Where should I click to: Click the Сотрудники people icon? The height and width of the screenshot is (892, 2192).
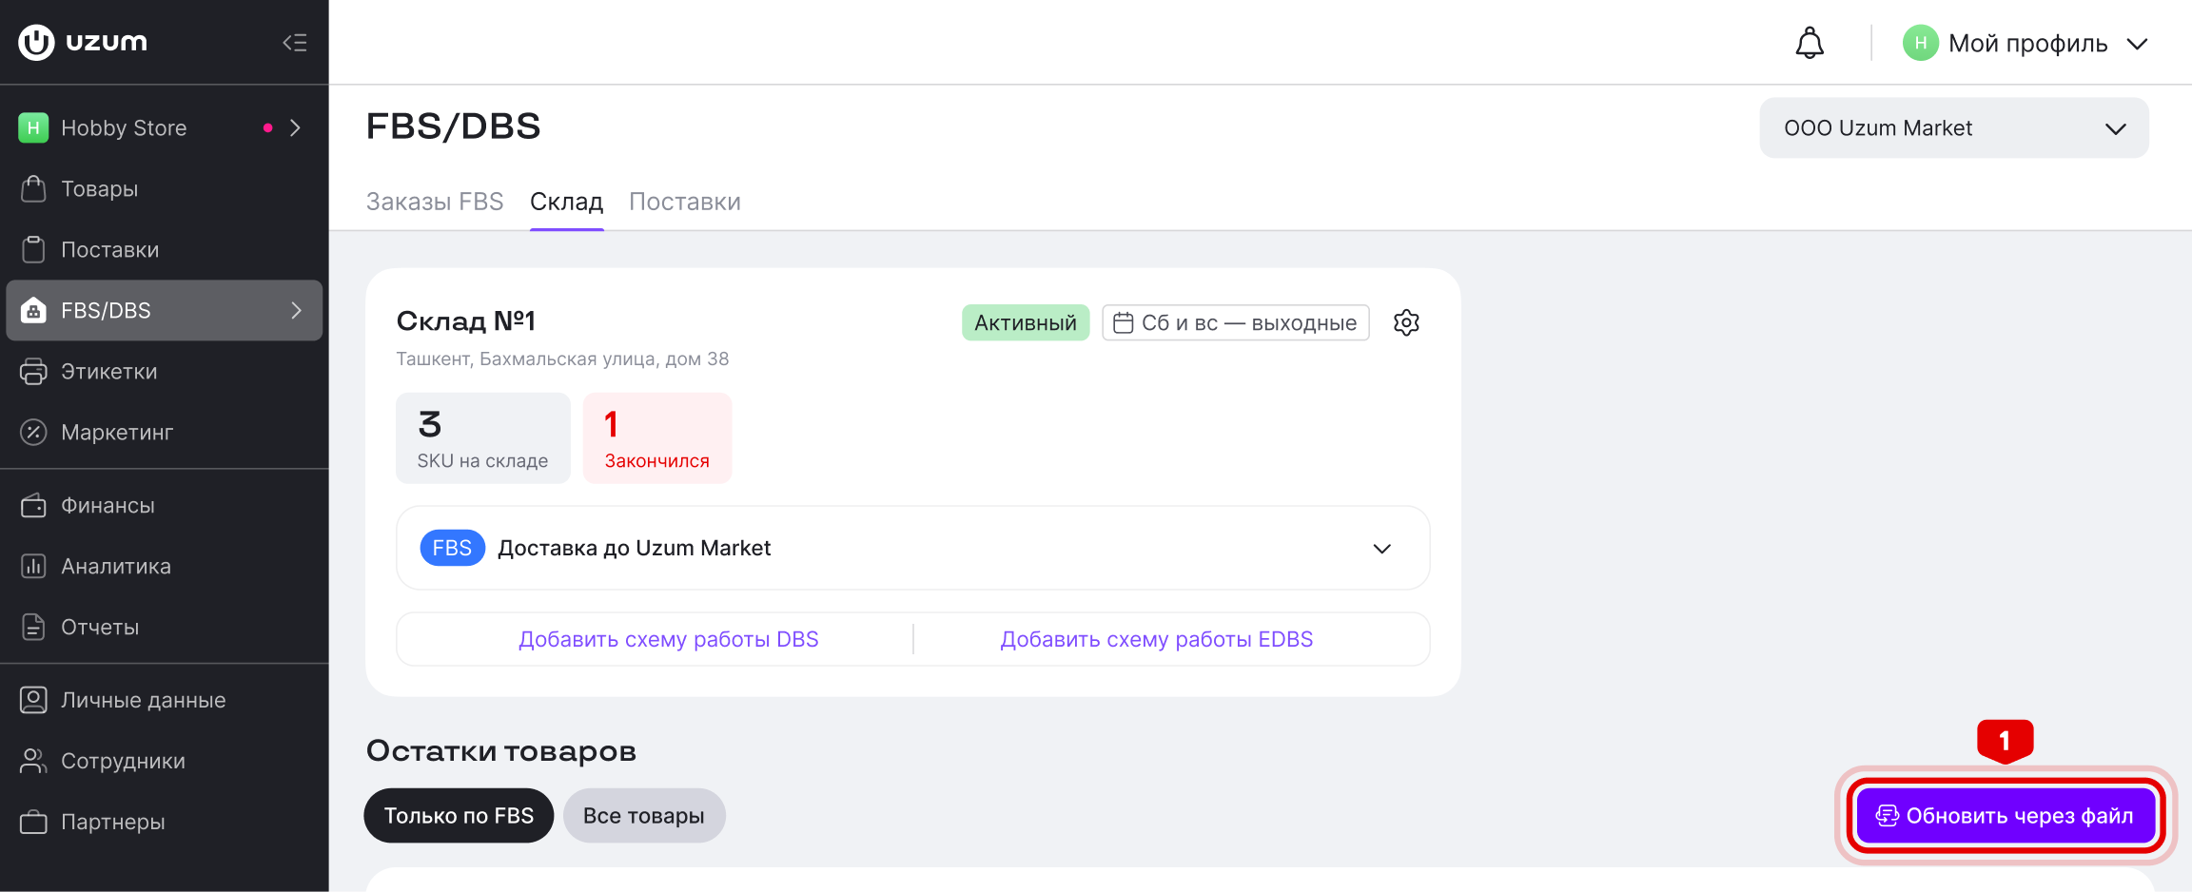click(33, 761)
